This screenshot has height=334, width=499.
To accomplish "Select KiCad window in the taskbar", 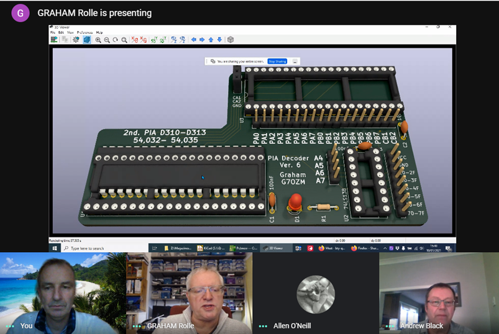I will click(211, 248).
